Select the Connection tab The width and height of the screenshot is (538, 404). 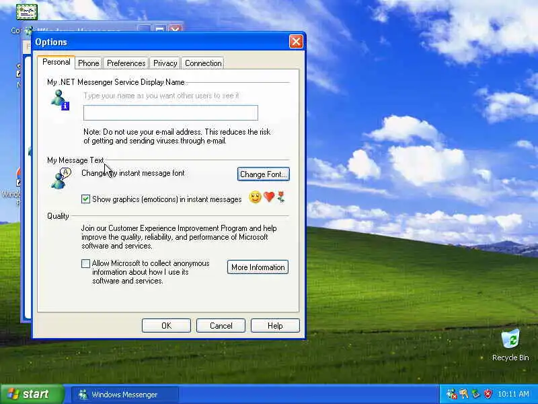tap(203, 63)
